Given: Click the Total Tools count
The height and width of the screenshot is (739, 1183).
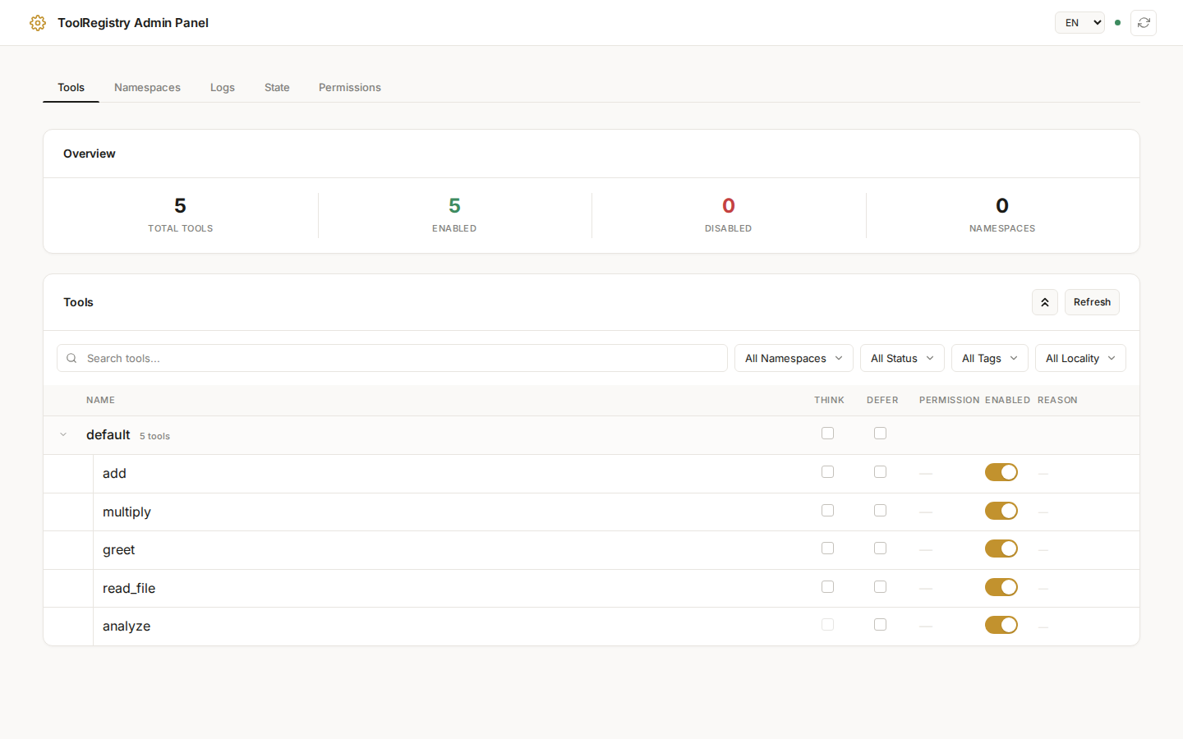Looking at the screenshot, I should [180, 205].
